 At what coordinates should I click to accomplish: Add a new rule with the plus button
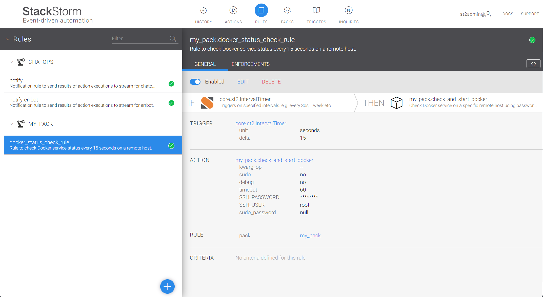coord(167,286)
